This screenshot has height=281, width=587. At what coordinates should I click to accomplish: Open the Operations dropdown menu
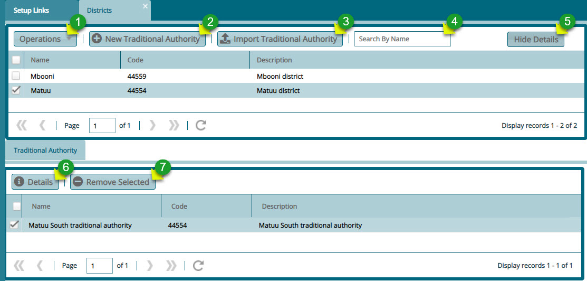click(44, 39)
